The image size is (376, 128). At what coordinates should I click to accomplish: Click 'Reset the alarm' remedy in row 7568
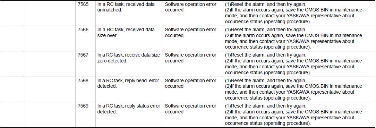pyautogui.click(x=247, y=80)
